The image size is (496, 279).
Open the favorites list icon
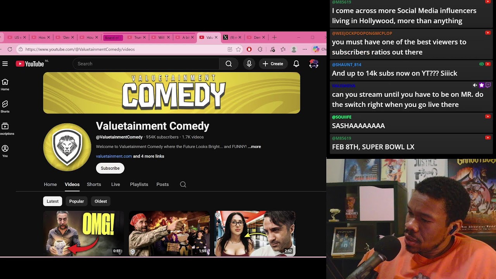point(283,49)
